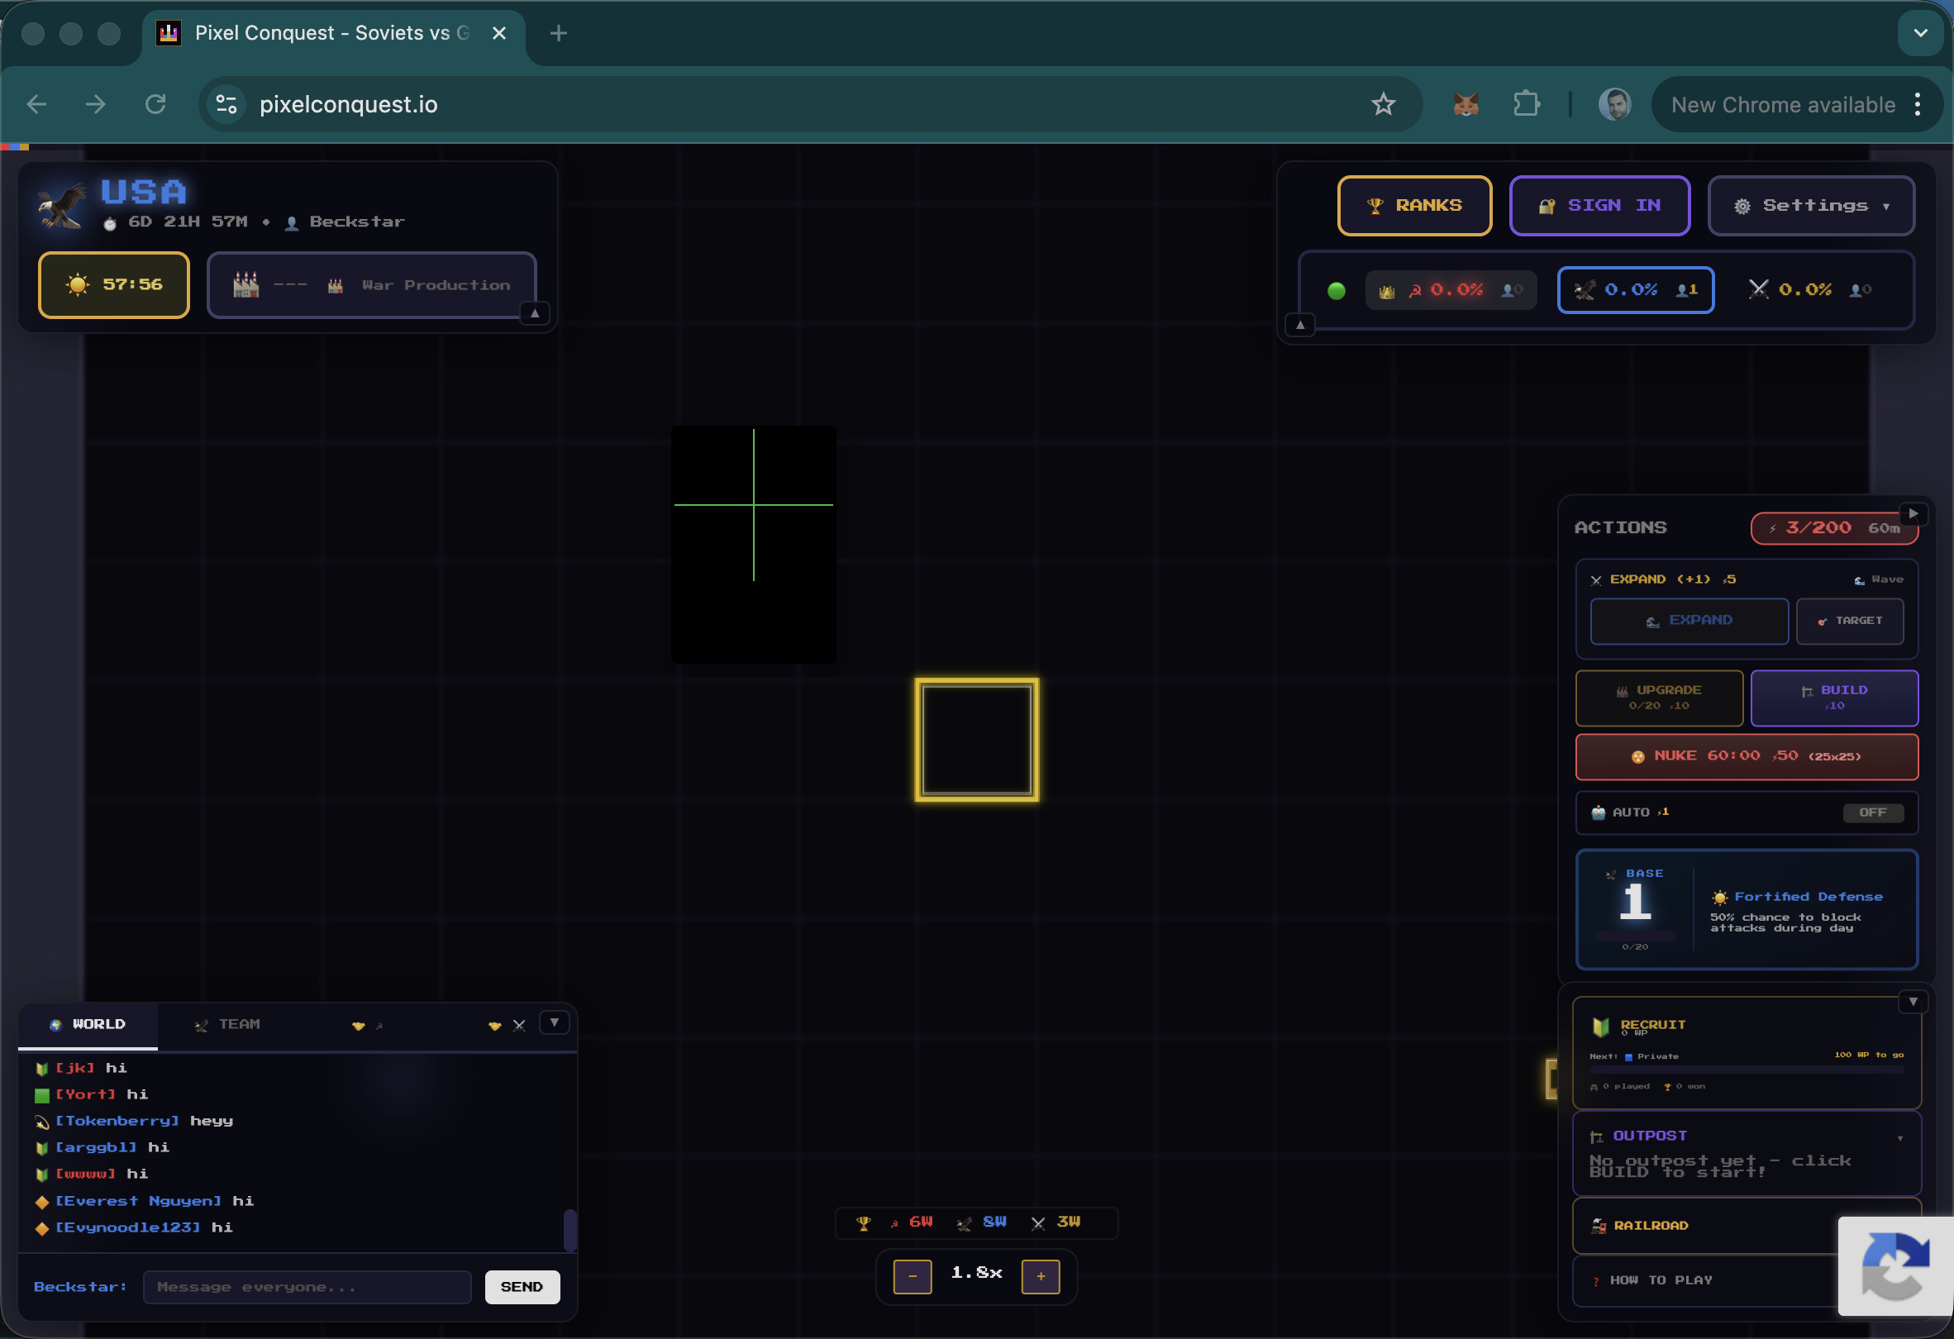The image size is (1954, 1339).
Task: Open the RANKS leaderboard
Action: coord(1414,205)
